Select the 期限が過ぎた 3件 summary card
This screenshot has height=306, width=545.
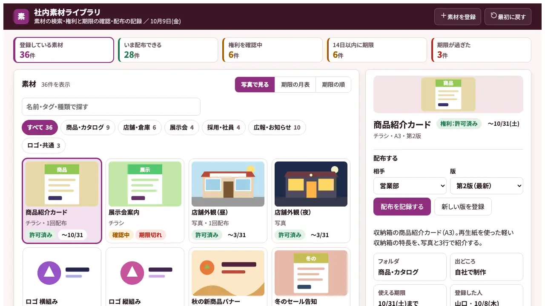point(481,50)
